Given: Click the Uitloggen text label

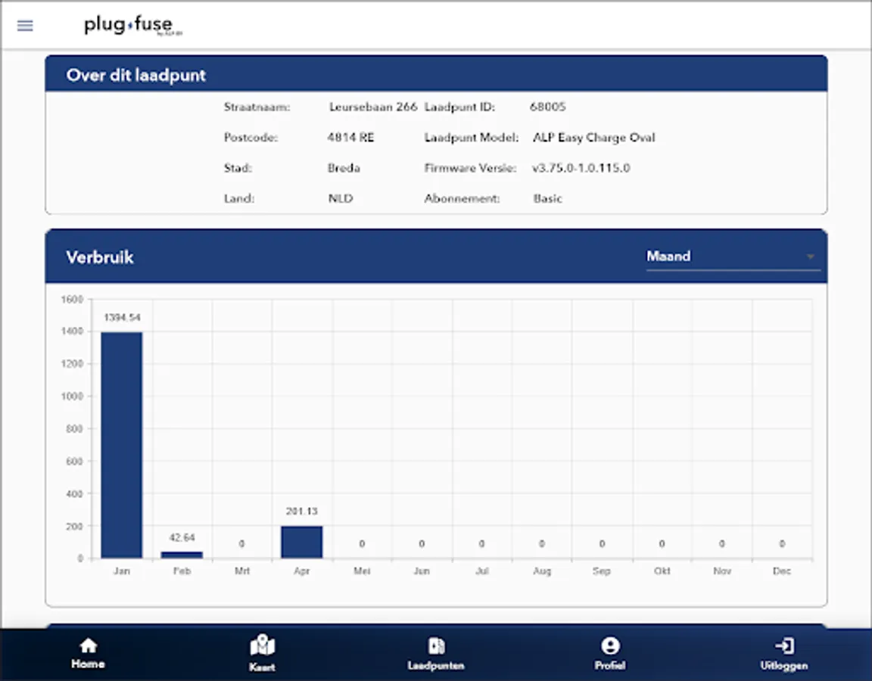Looking at the screenshot, I should pyautogui.click(x=784, y=665).
